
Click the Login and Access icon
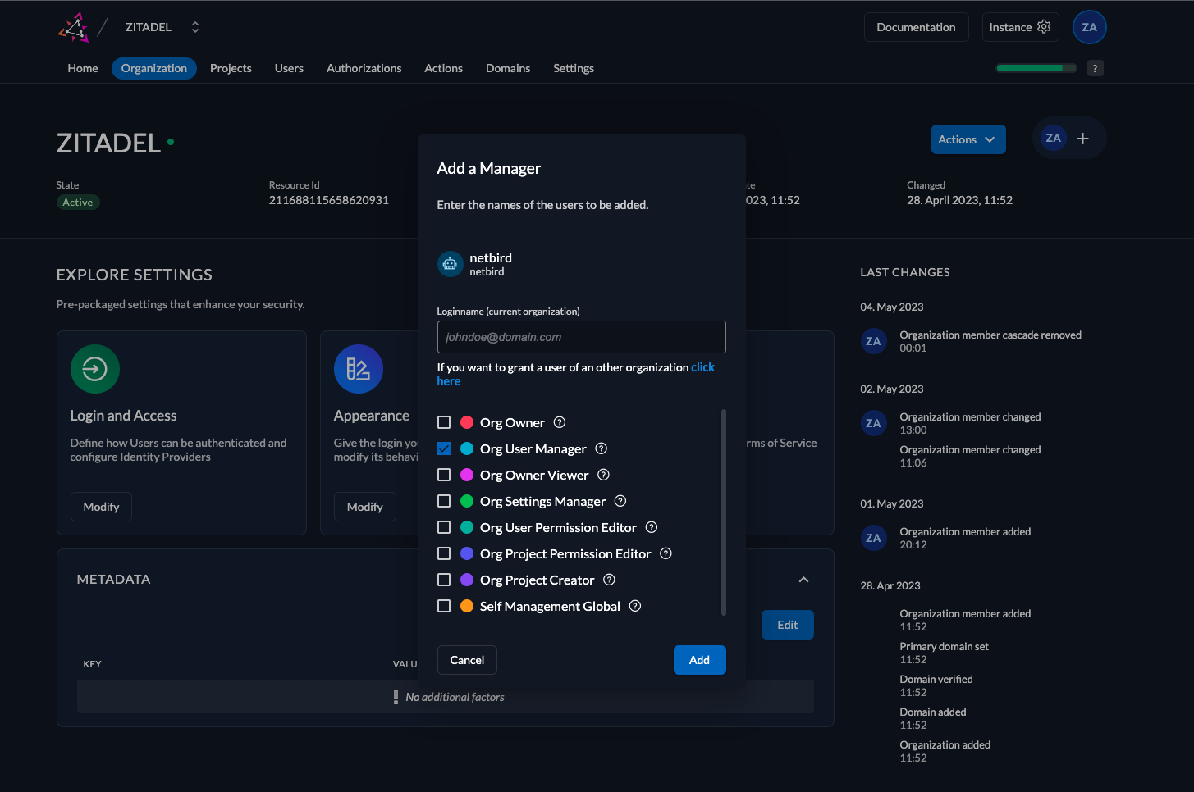click(95, 369)
